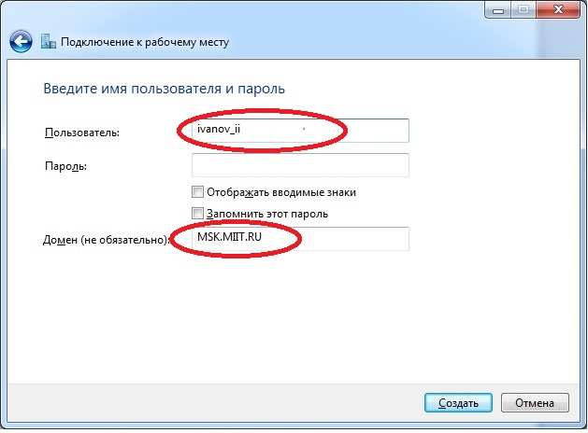
Task: Go back using the blue arrow button
Action: pyautogui.click(x=21, y=41)
